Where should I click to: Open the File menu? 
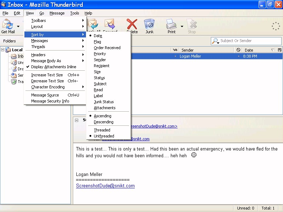point(5,13)
